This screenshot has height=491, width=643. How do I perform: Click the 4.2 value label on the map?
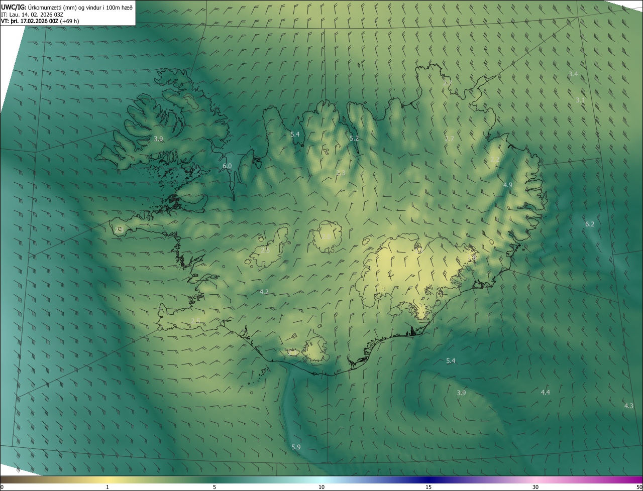264,292
